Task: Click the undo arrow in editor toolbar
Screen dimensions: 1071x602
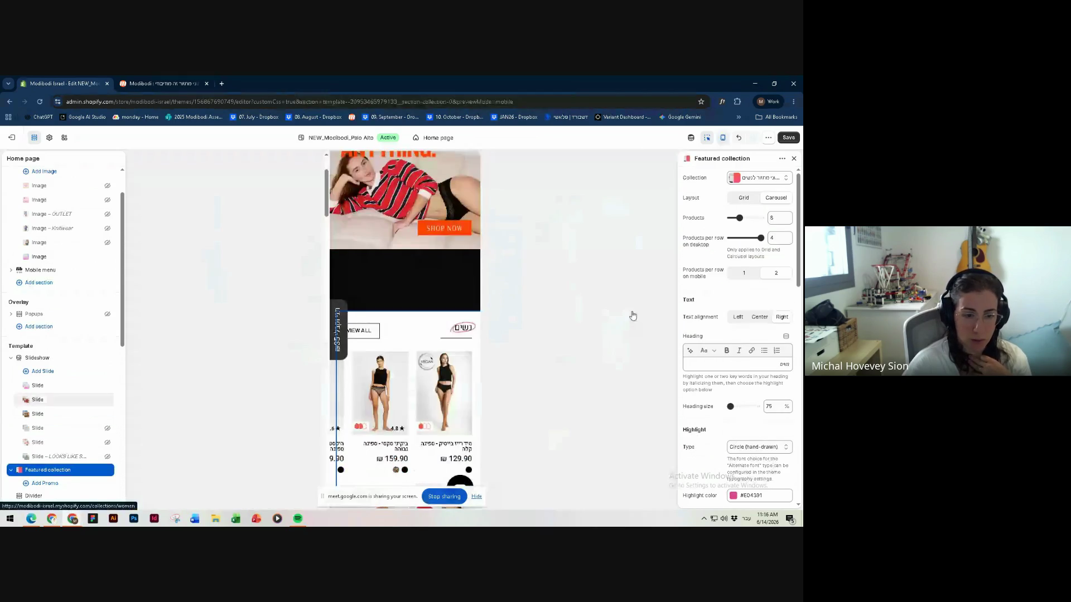Action: 739,138
